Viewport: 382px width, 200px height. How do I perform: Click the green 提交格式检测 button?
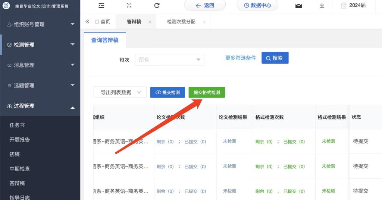(x=207, y=92)
